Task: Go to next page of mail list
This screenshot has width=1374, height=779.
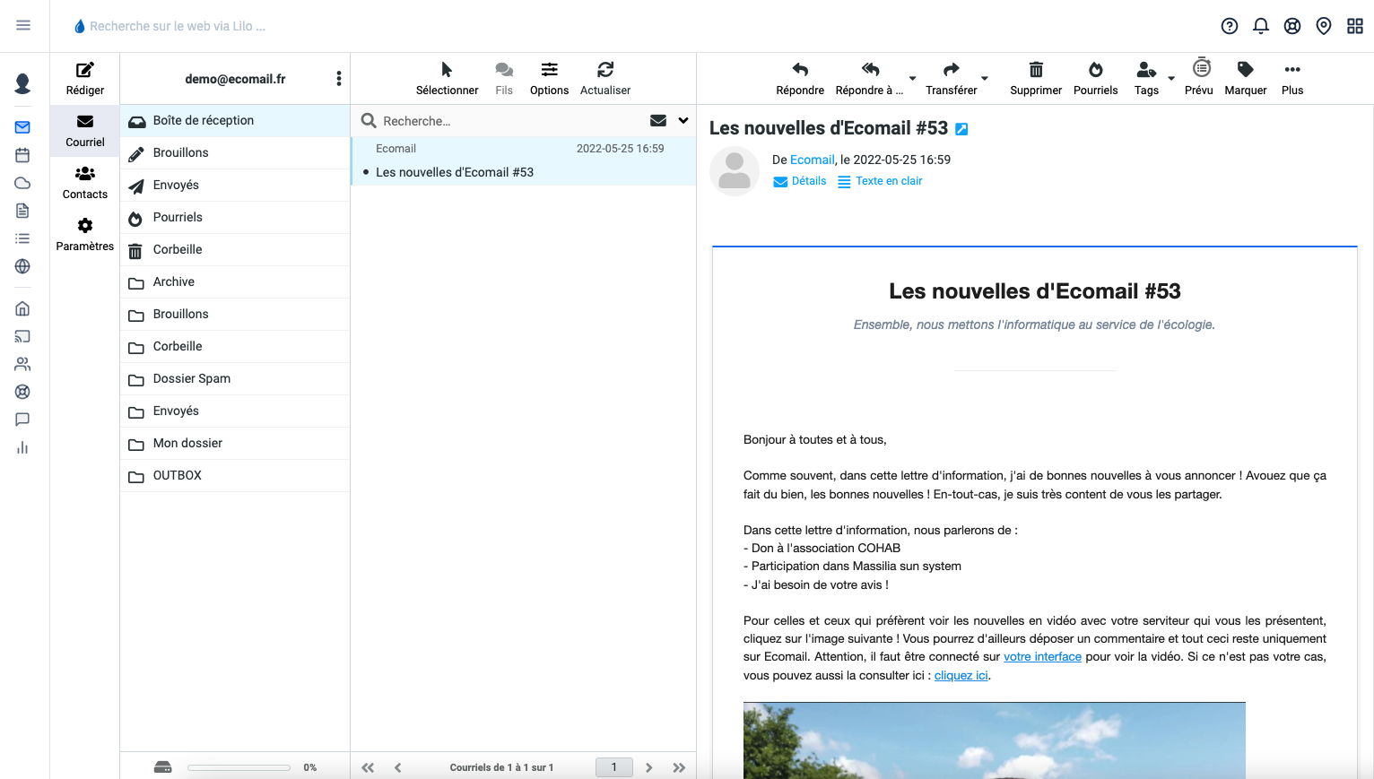Action: (649, 767)
